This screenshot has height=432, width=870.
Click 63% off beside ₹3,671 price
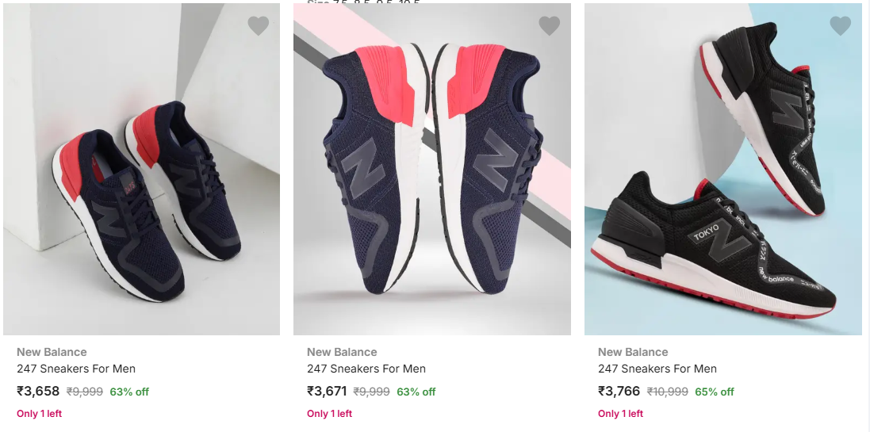(x=416, y=392)
